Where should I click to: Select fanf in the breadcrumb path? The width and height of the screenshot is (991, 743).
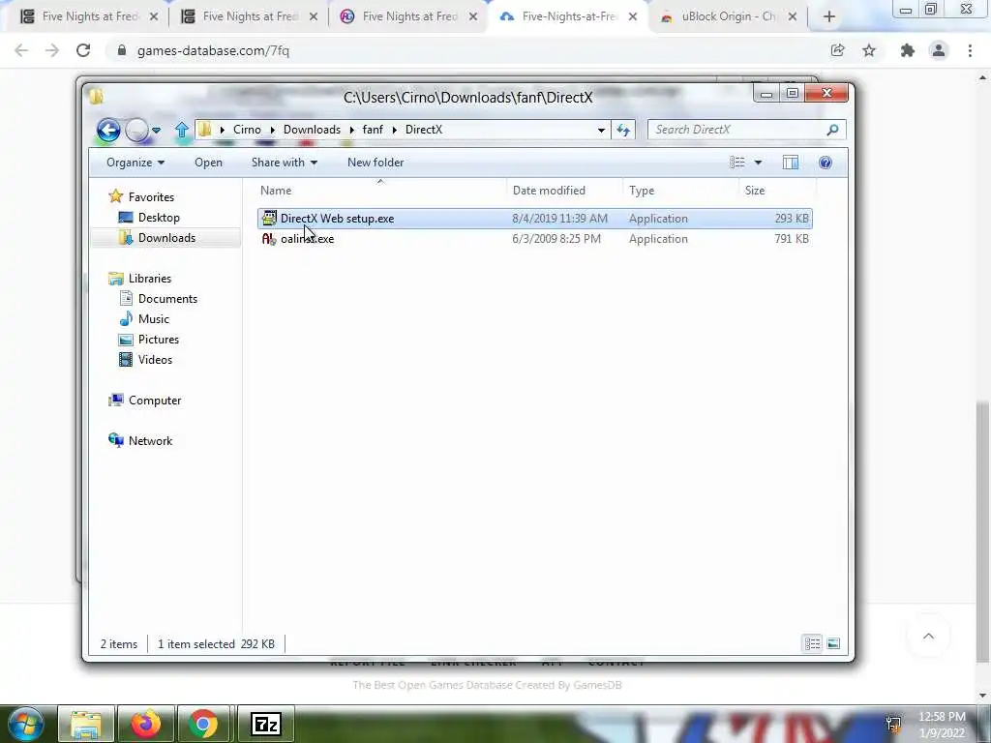pos(373,130)
